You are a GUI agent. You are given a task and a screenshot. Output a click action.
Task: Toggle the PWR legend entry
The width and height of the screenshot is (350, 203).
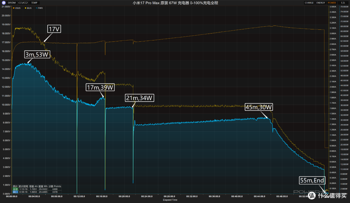39,8
